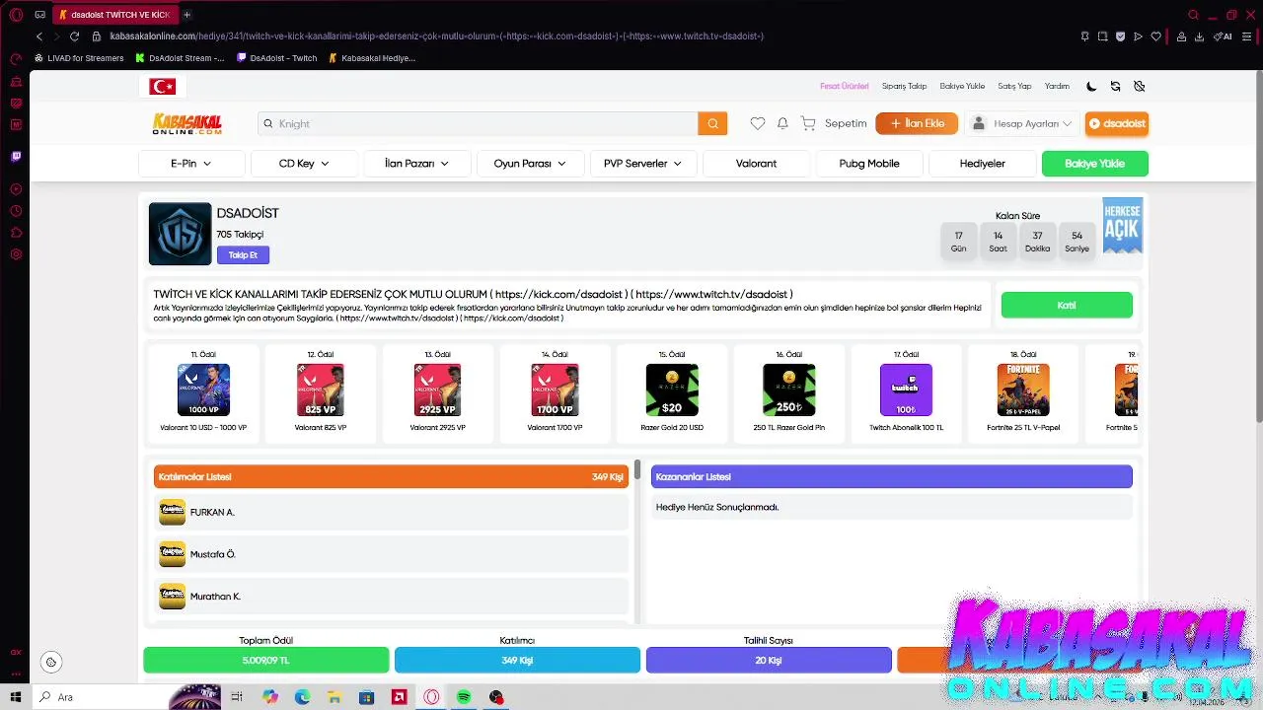Click into the Knight search field
Screen dimensions: 1263x710
click(x=478, y=123)
